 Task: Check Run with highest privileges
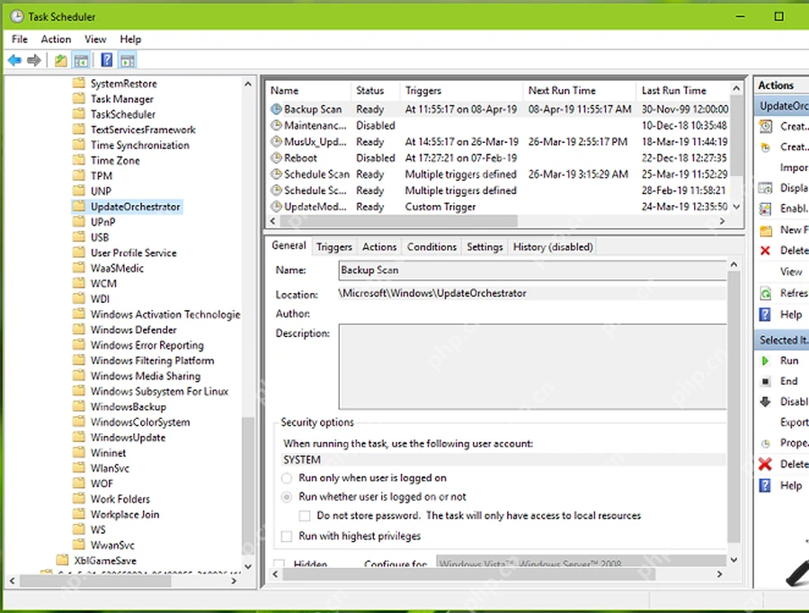(287, 536)
